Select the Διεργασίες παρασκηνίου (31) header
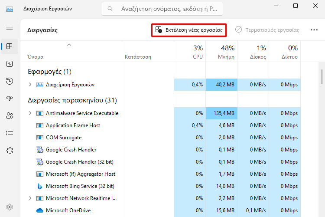The image size is (325, 217). tap(72, 100)
